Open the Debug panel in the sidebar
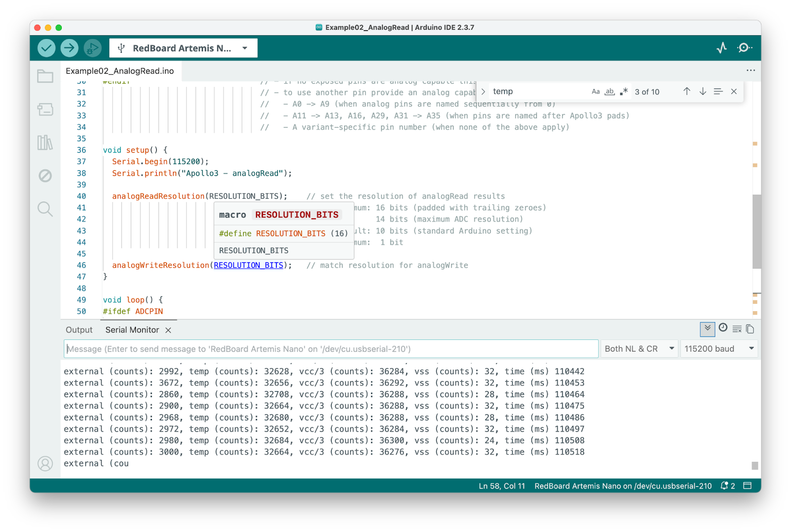Viewport: 791px width, 532px height. pos(45,176)
